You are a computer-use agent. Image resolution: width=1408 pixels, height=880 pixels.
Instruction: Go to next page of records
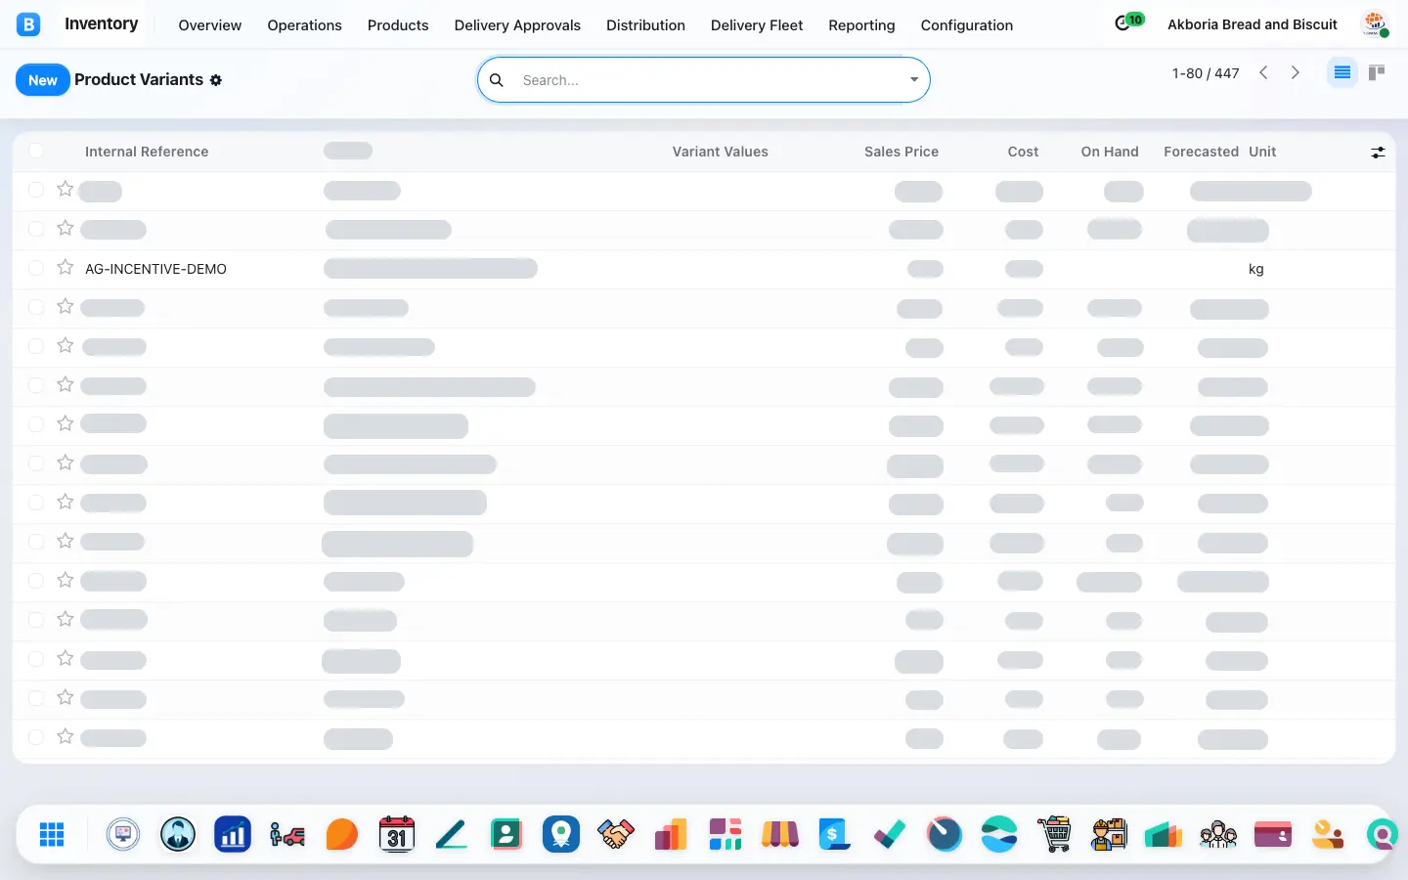1296,72
